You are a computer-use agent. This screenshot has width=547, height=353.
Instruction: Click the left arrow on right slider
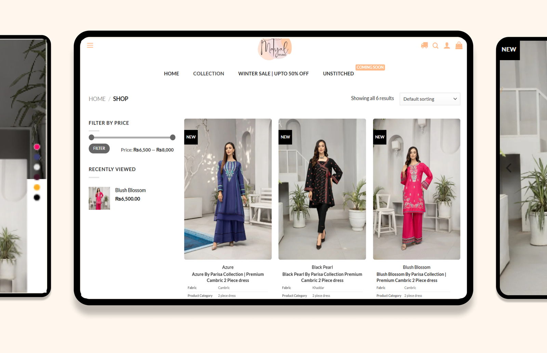point(509,168)
